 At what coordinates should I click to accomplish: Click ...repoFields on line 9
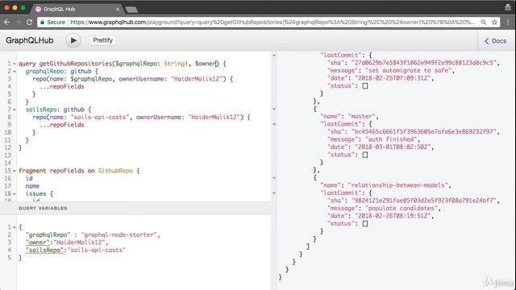(x=62, y=125)
